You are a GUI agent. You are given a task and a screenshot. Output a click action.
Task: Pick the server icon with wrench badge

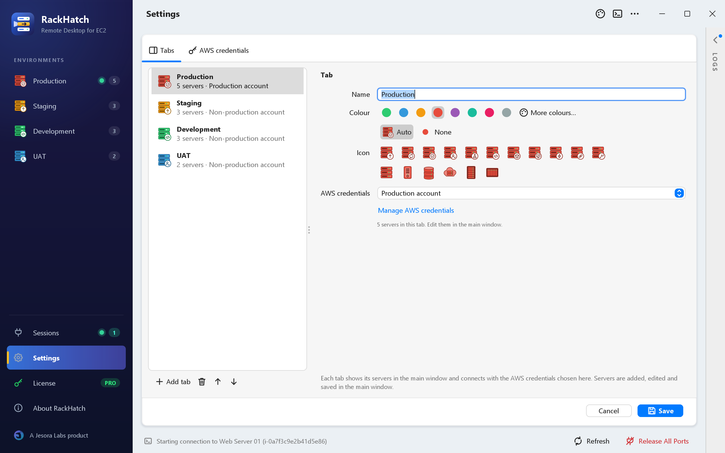pyautogui.click(x=598, y=153)
